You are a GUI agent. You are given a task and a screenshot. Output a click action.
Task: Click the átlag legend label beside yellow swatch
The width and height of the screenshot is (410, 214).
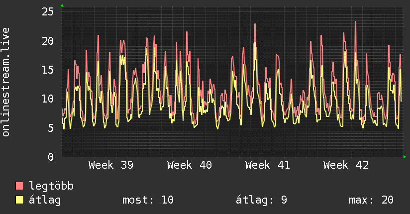45,200
